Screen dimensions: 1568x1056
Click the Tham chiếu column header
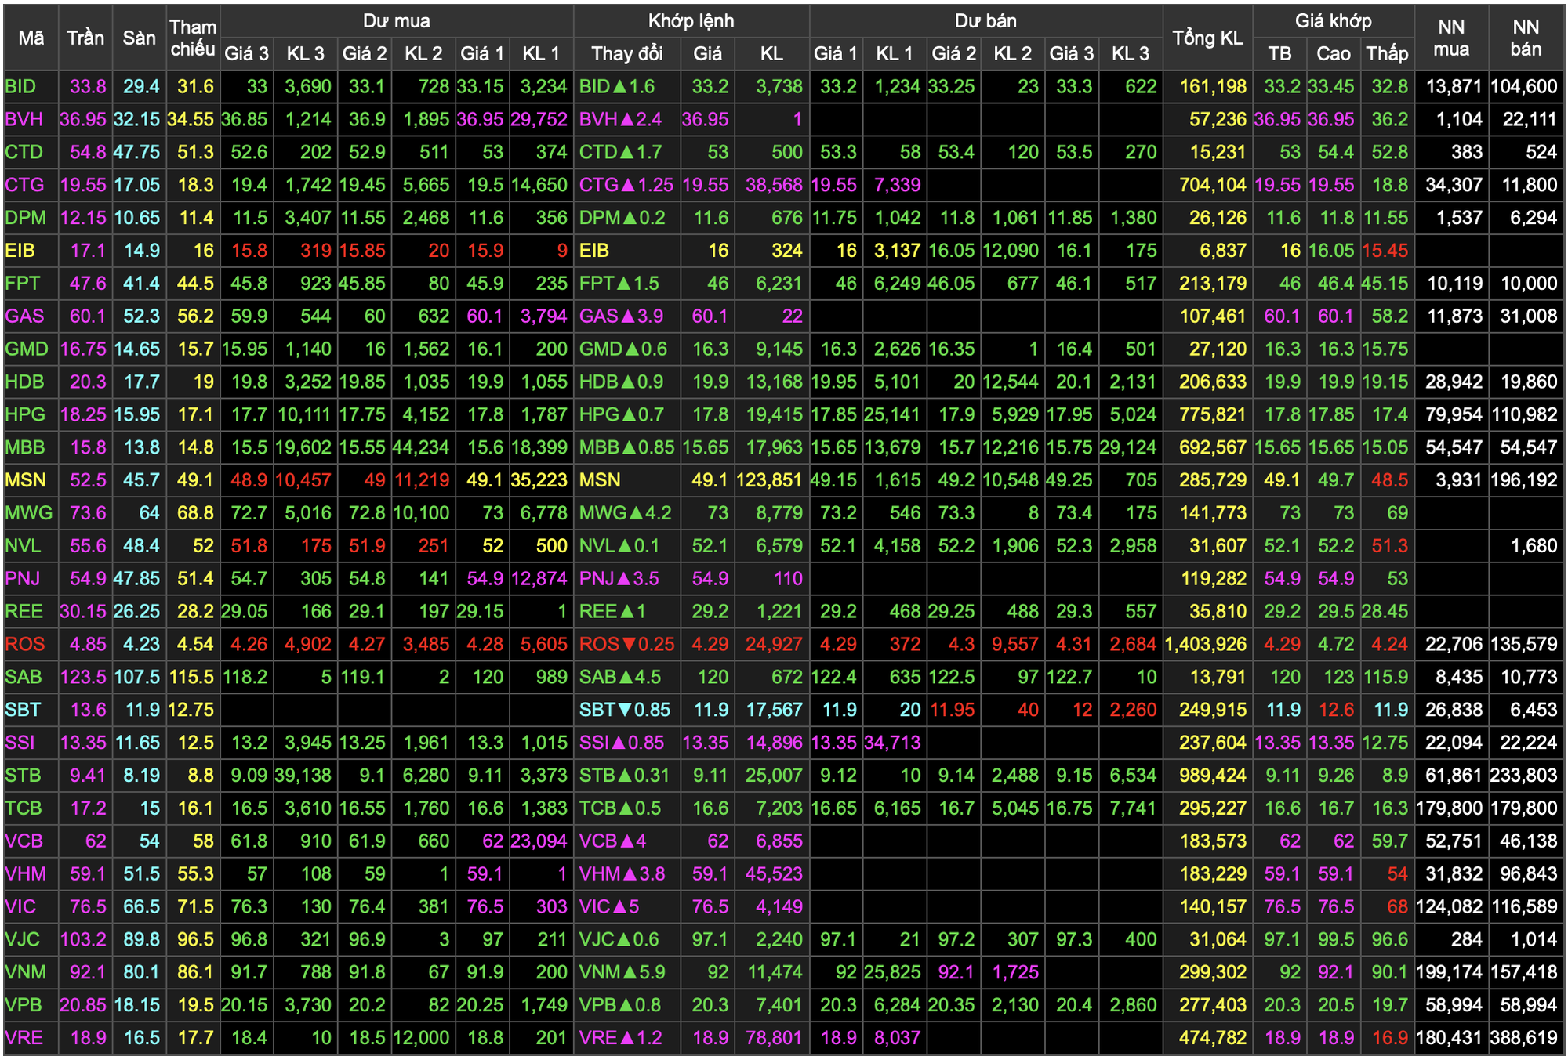(x=193, y=38)
